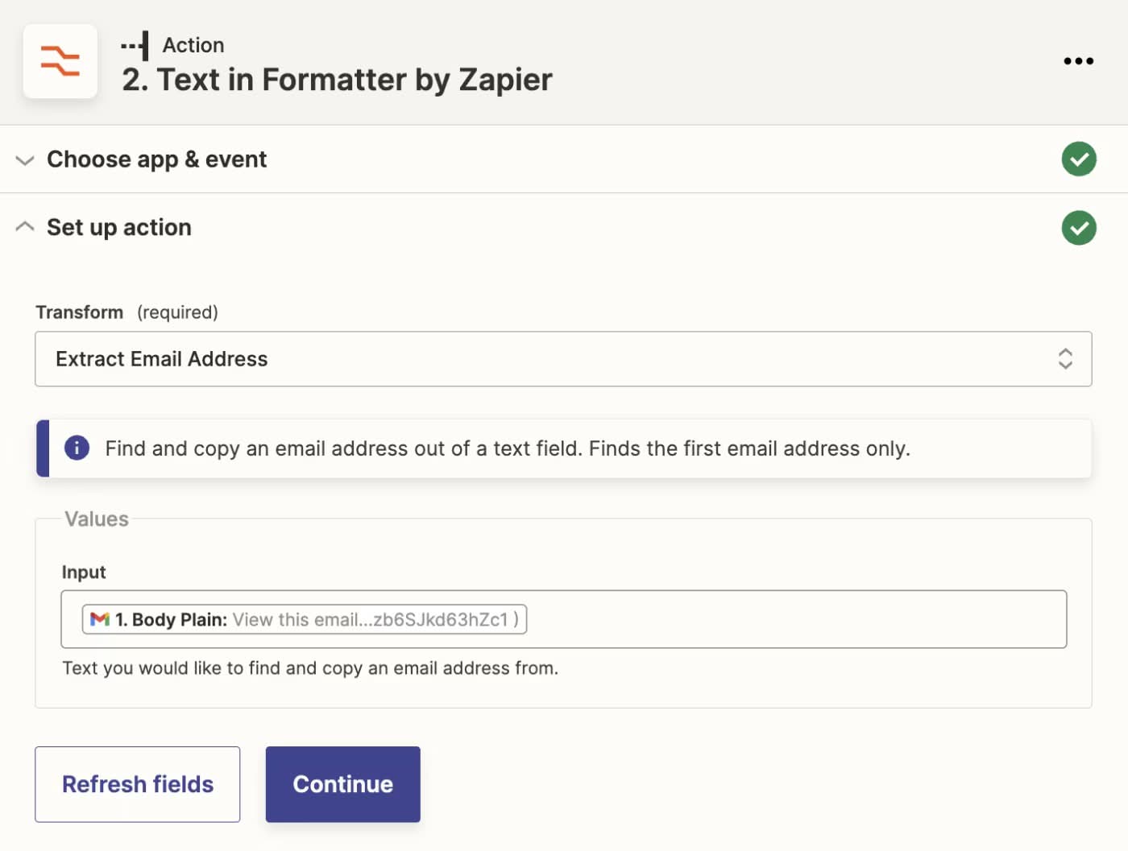Open the Transform dropdown
The height and width of the screenshot is (851, 1128).
562,359
